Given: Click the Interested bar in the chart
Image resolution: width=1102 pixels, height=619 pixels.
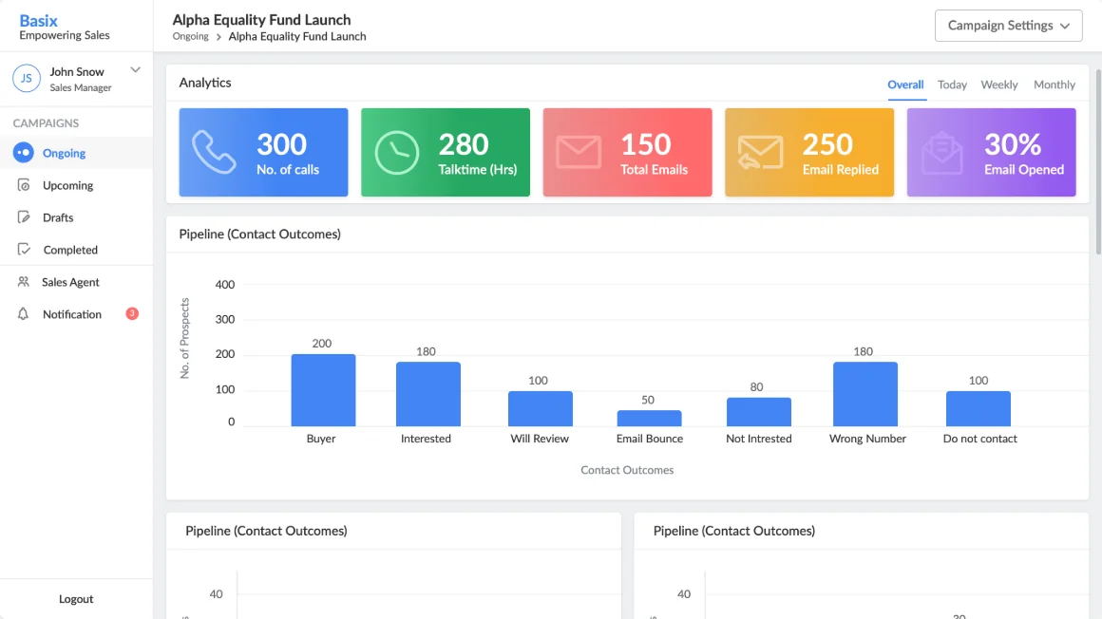Looking at the screenshot, I should 428,394.
